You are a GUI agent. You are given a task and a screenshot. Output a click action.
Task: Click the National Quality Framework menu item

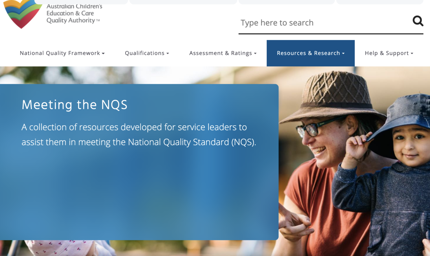60,53
